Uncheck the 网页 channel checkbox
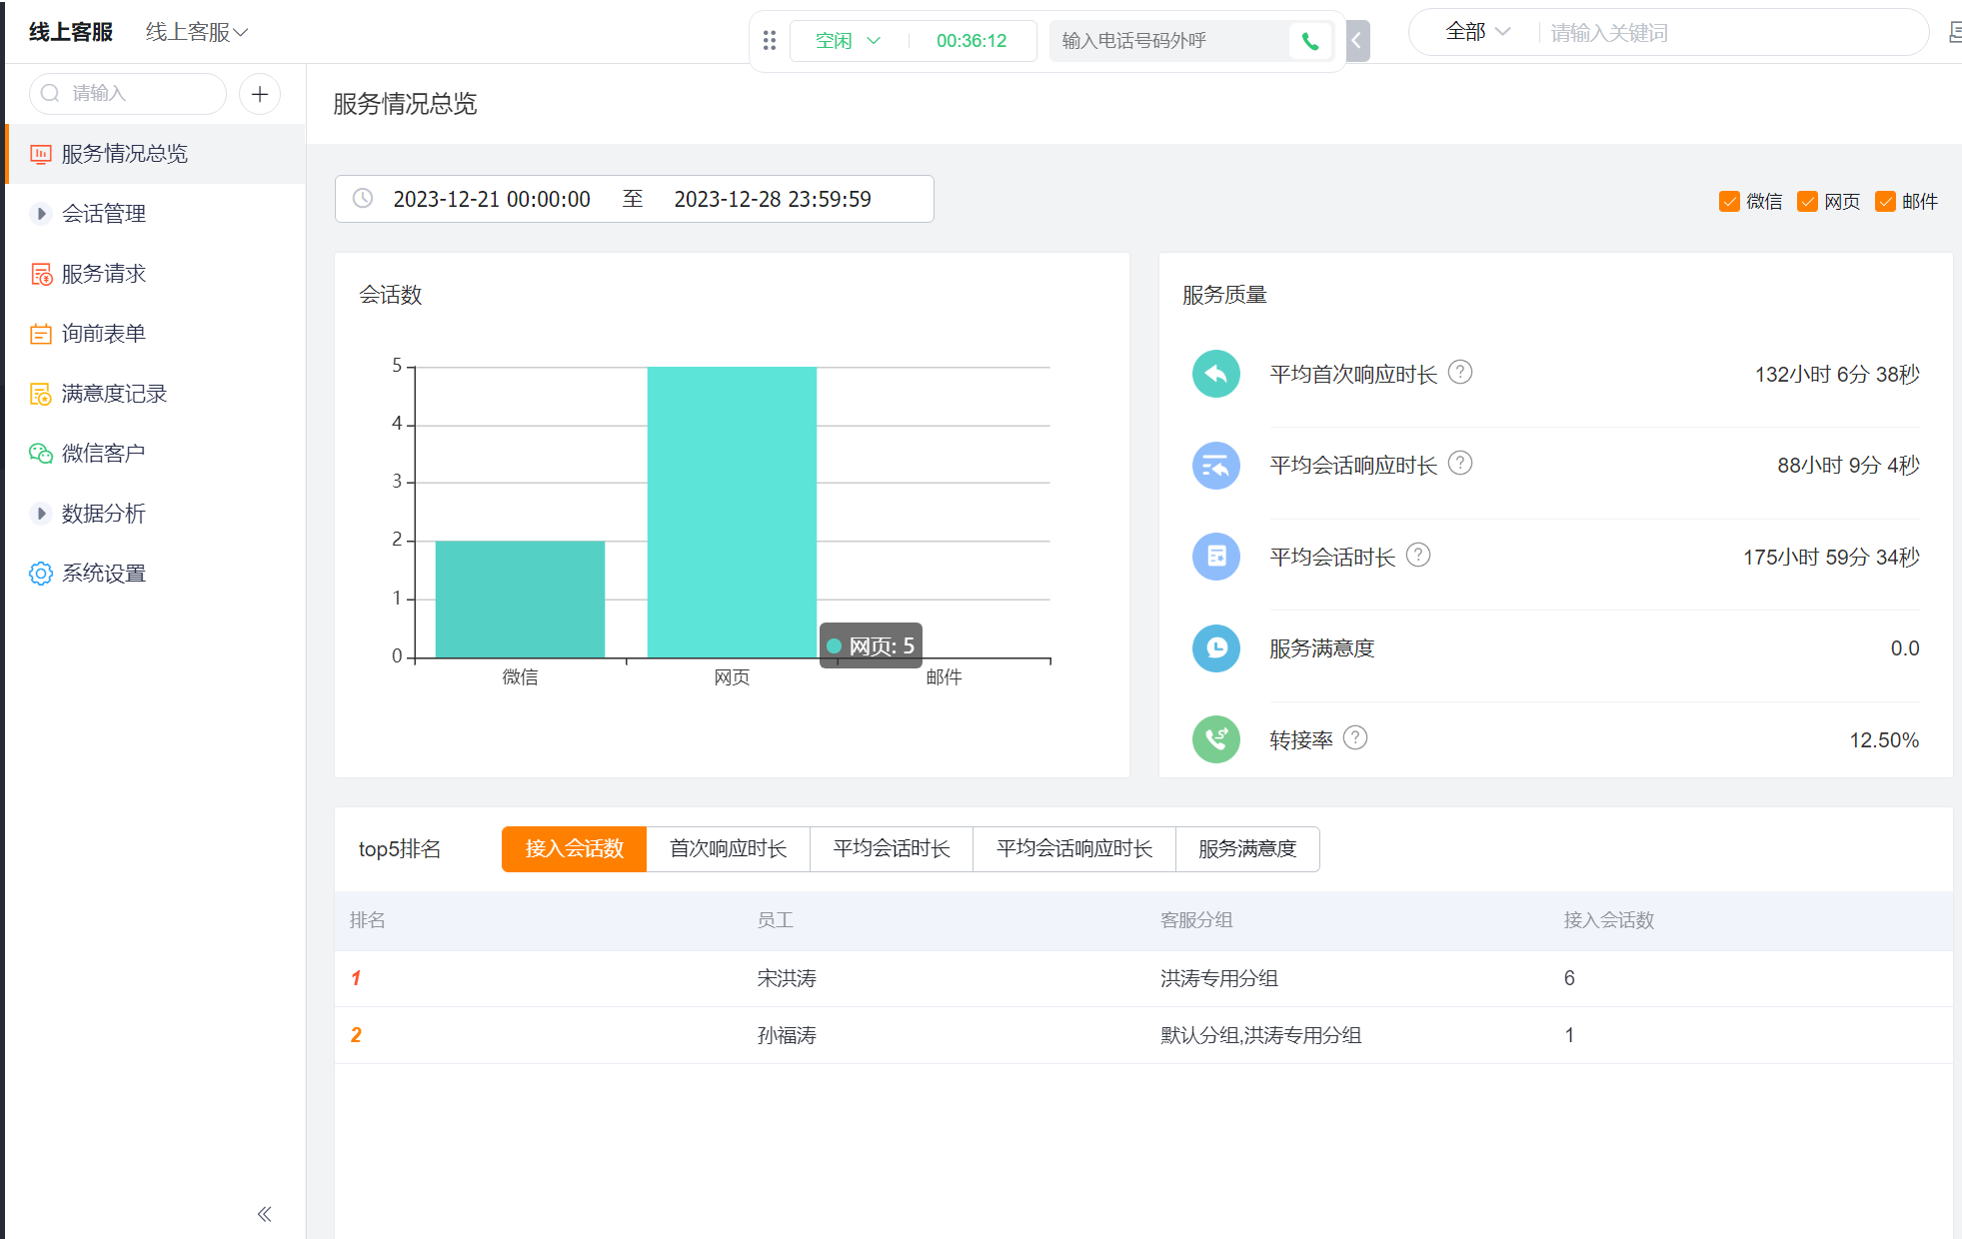Image resolution: width=1962 pixels, height=1239 pixels. pyautogui.click(x=1807, y=202)
